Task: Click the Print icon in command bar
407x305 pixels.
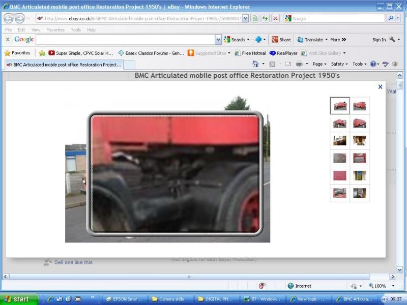Action: 299,64
